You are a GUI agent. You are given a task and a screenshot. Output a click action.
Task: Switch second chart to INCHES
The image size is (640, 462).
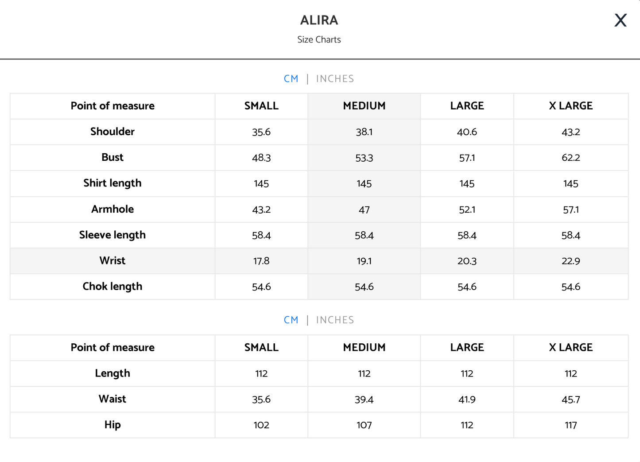pyautogui.click(x=335, y=320)
